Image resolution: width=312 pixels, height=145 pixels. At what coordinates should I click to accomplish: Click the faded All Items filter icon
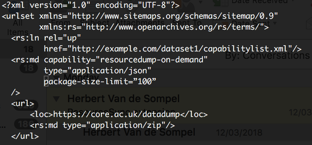point(18,27)
